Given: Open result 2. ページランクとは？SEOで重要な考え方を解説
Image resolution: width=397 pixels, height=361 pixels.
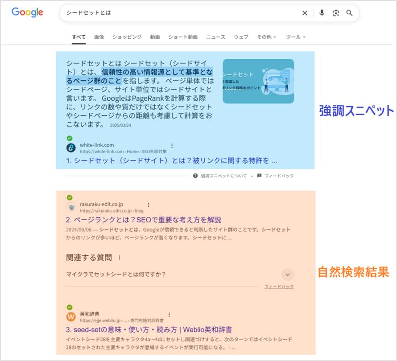Looking at the screenshot, I should click(144, 220).
